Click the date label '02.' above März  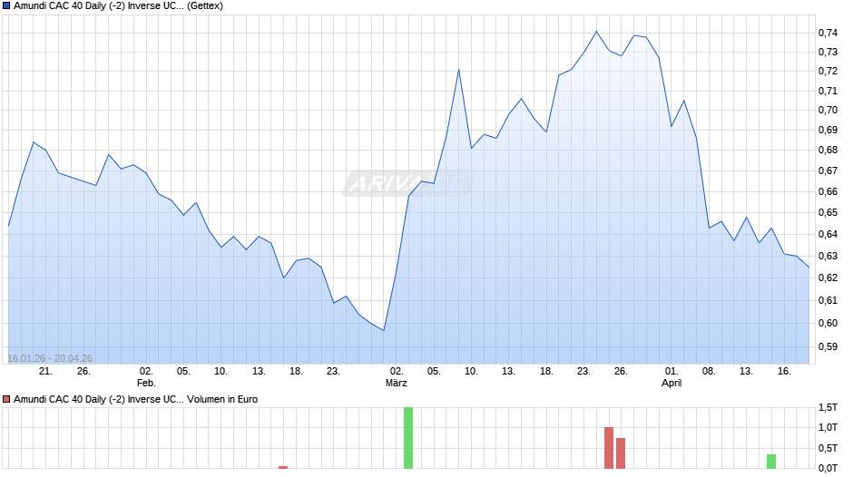tap(396, 372)
